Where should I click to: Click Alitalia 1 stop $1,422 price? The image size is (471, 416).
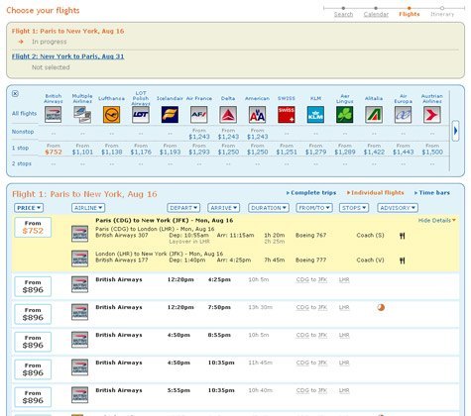click(x=374, y=152)
